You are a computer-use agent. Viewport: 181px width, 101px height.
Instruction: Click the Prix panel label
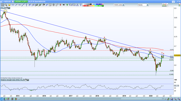tap(2, 8)
